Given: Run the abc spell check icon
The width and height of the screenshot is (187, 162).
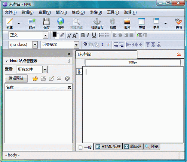Looking at the screenshot, I should [178, 21].
